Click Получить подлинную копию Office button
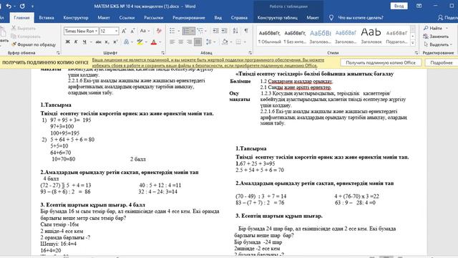This screenshot has height=258, width=458. (381, 62)
